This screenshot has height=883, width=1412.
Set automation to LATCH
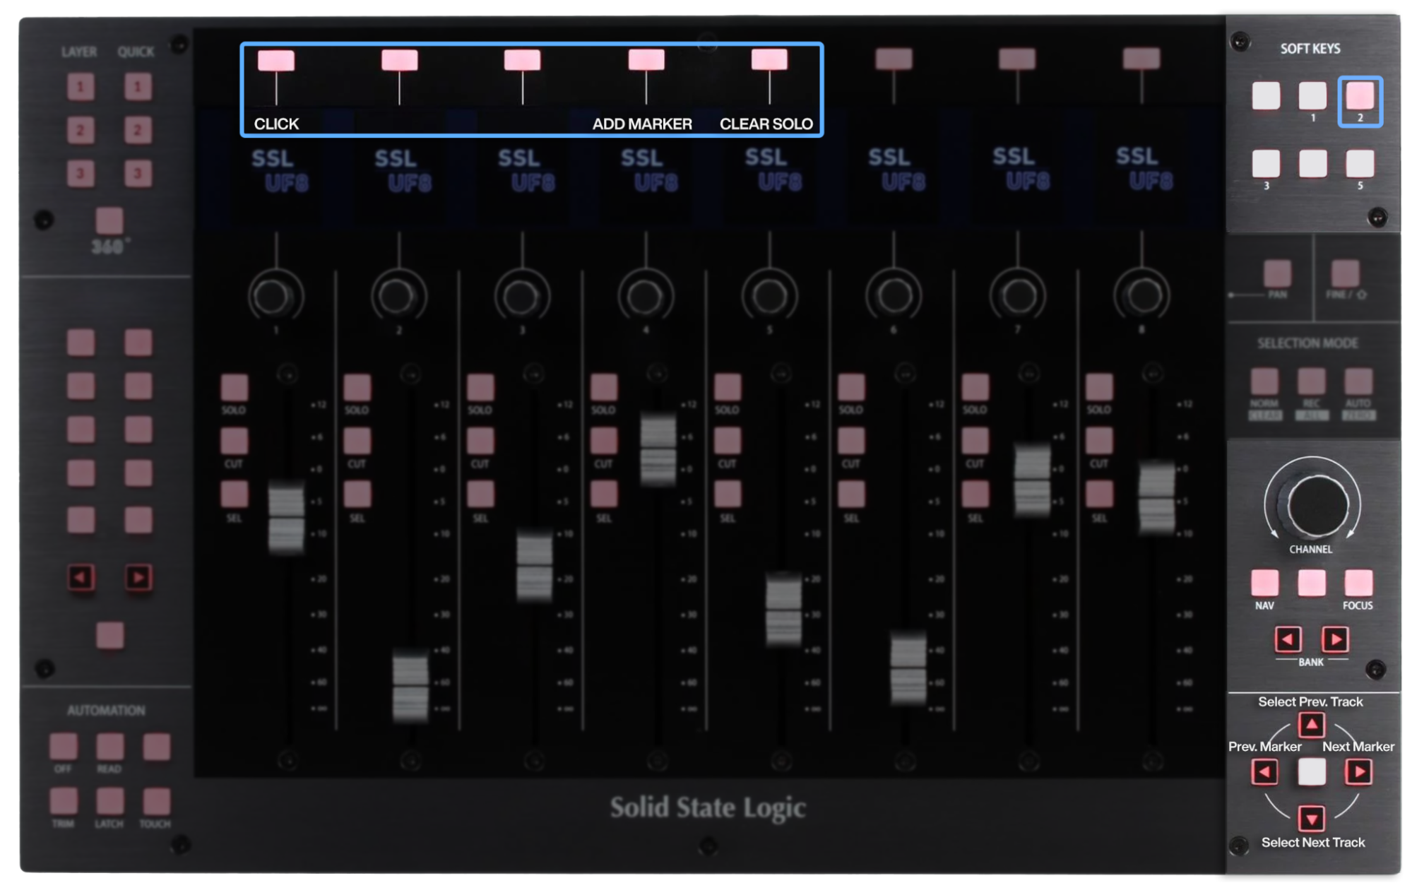pos(109,801)
